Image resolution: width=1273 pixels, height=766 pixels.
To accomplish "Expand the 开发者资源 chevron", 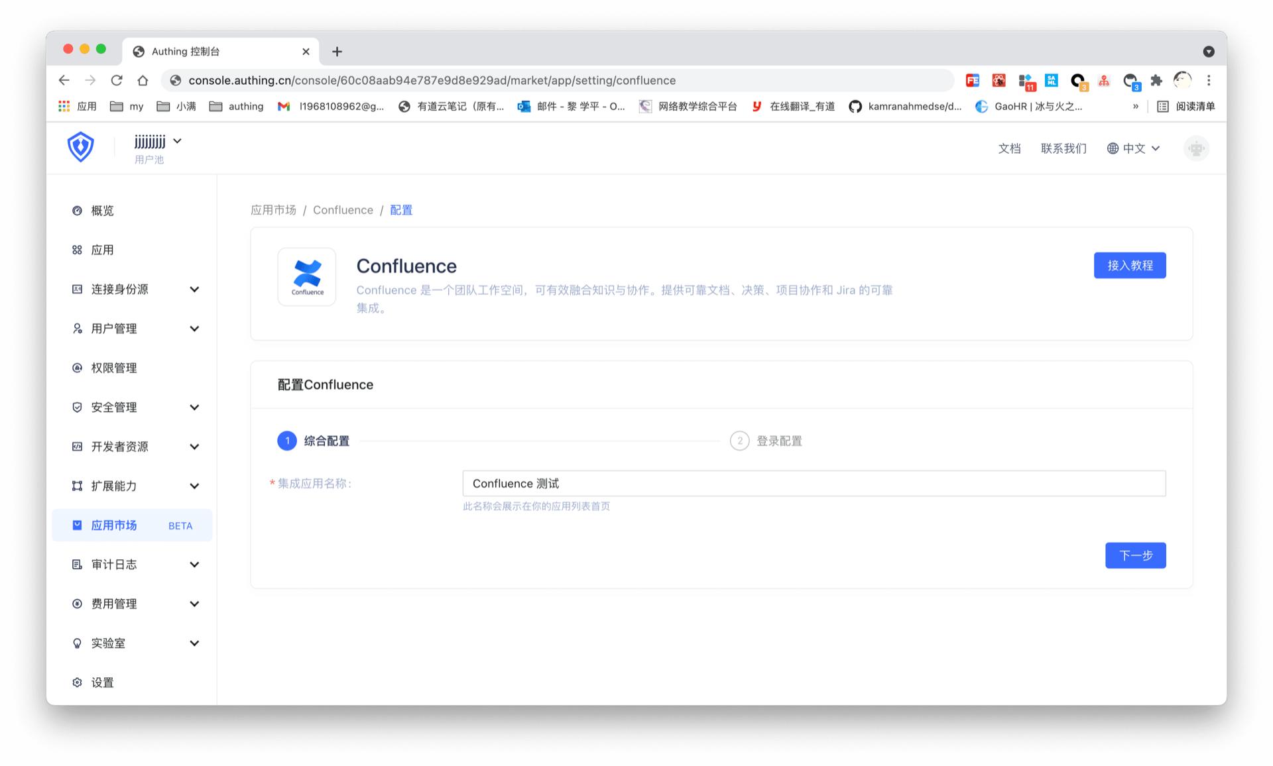I will click(x=194, y=447).
